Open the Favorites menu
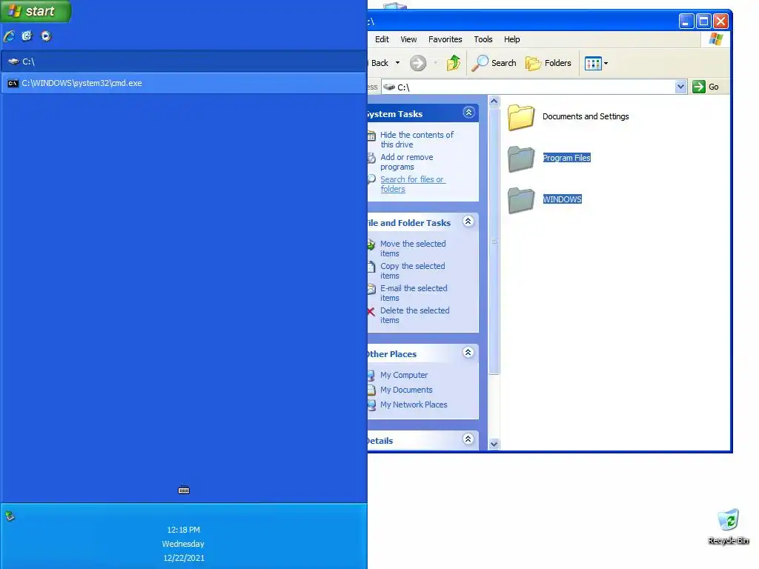 click(x=445, y=39)
